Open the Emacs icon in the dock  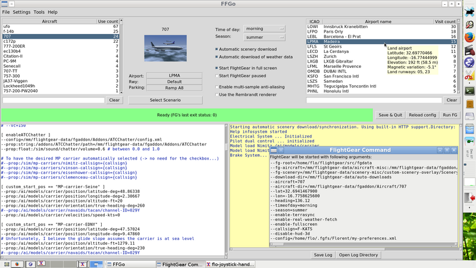[469, 63]
